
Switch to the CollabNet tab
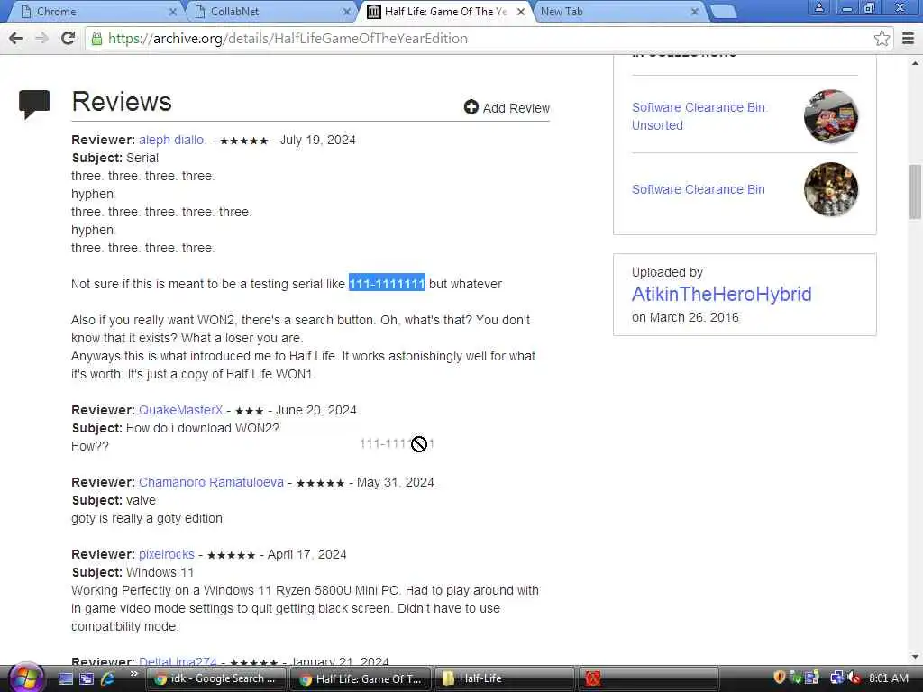[x=270, y=11]
